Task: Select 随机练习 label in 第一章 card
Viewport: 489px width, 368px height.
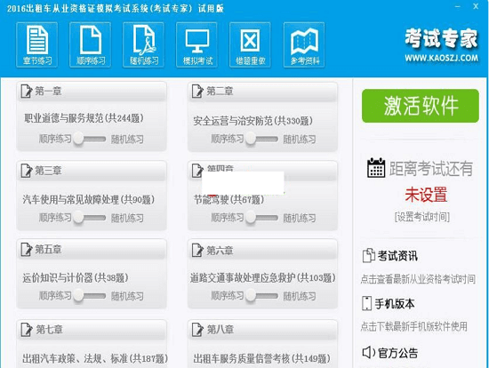Action: [x=127, y=139]
